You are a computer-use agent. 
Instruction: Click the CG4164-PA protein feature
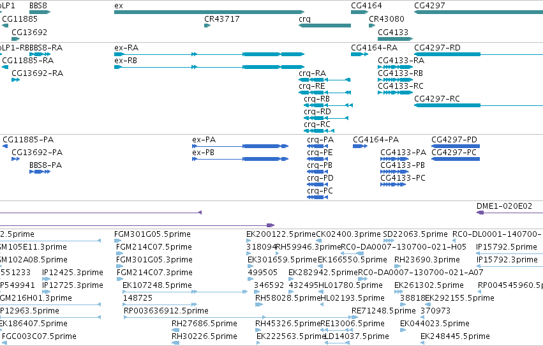pos(360,146)
